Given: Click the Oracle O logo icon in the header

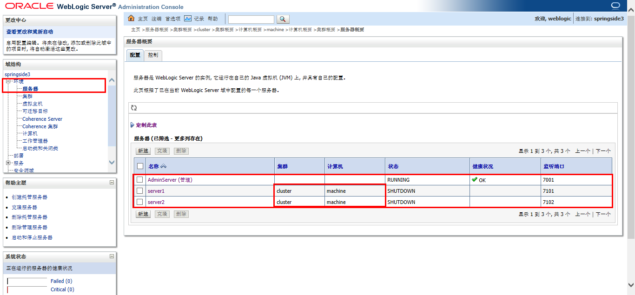Looking at the screenshot, I should 615,6.
